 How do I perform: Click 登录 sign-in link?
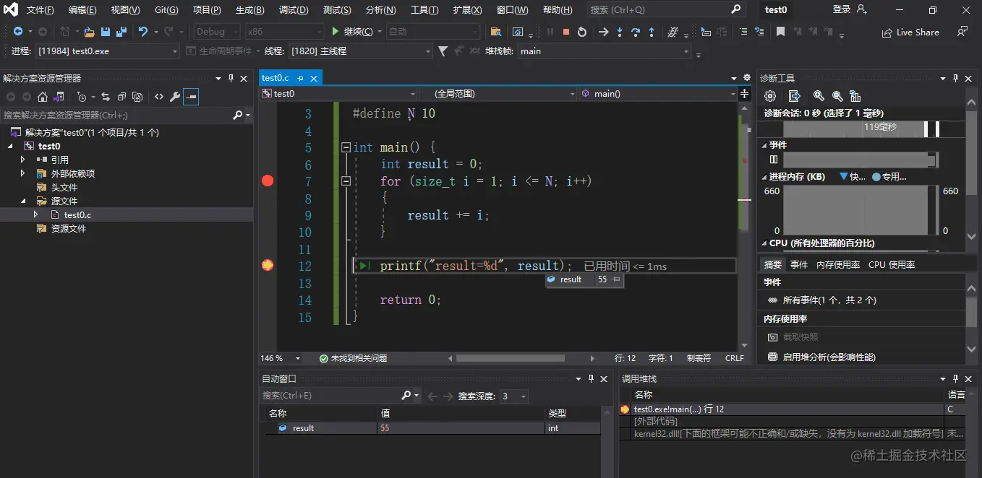coord(842,9)
